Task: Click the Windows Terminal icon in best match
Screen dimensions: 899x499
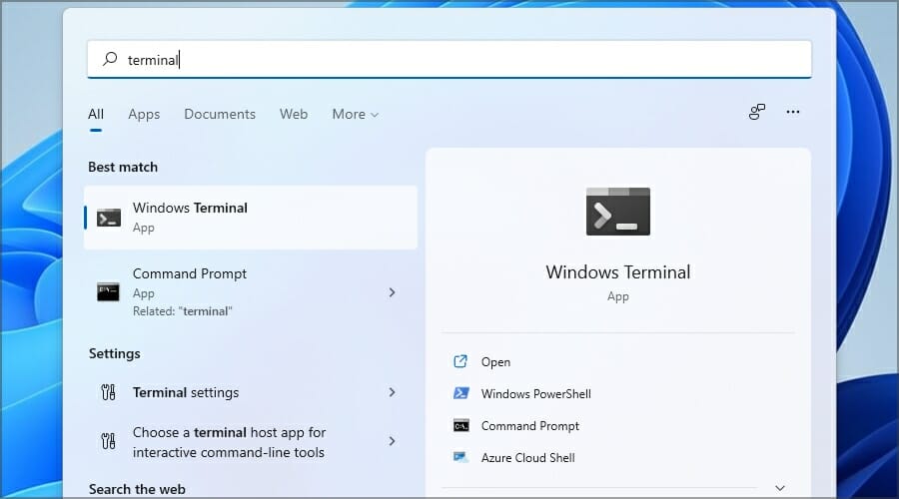Action: (108, 218)
